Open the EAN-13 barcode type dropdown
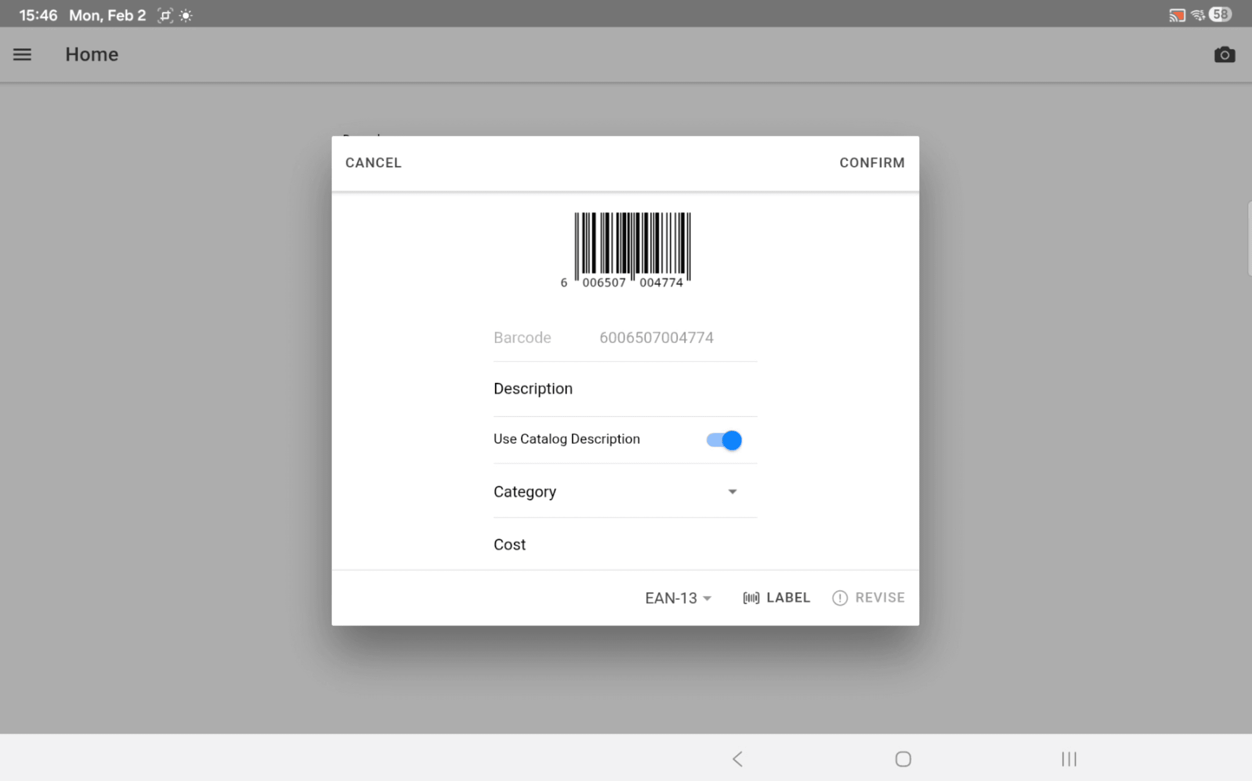Screen dimensions: 1252x781 678,598
